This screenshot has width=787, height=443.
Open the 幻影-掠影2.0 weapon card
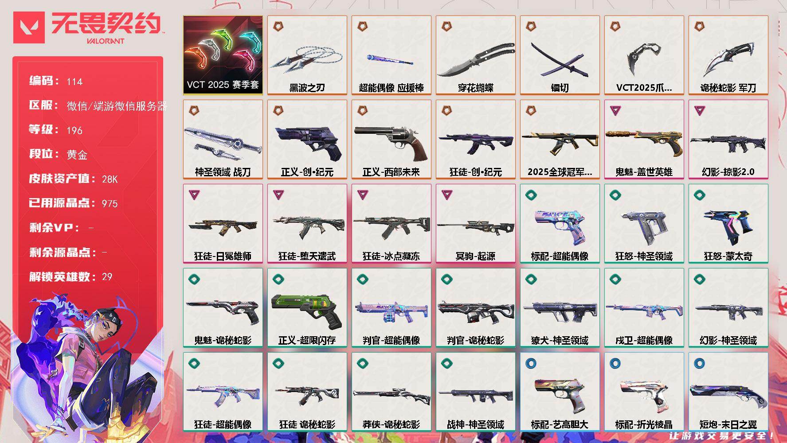(x=728, y=140)
